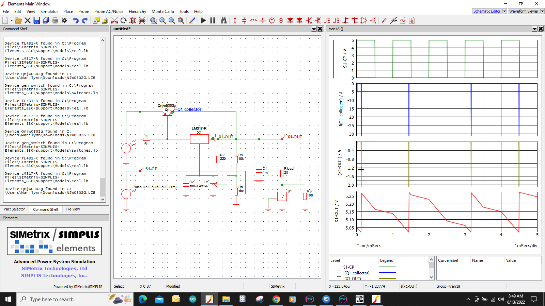Place a voltage source symbol
The width and height of the screenshot is (545, 306).
[272, 20]
